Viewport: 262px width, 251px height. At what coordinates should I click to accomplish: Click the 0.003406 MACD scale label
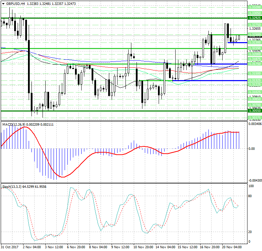coord(255,123)
